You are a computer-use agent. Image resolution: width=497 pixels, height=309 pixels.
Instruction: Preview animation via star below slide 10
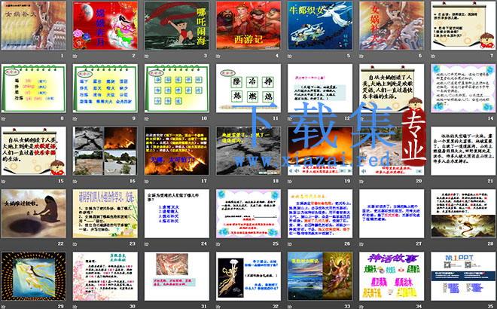[x=147, y=118]
